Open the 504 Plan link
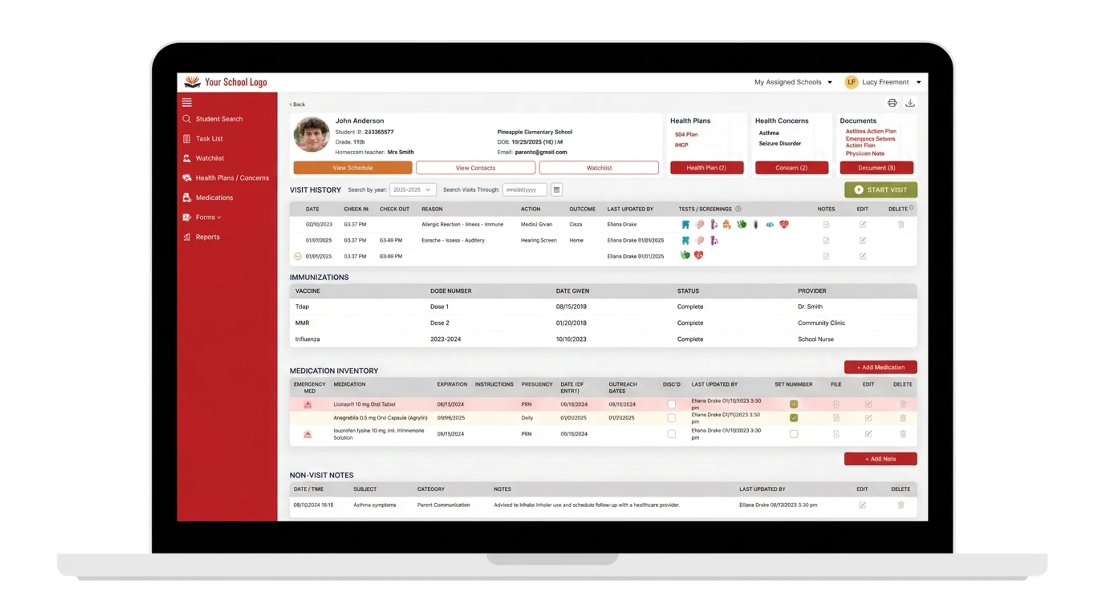 click(x=686, y=134)
